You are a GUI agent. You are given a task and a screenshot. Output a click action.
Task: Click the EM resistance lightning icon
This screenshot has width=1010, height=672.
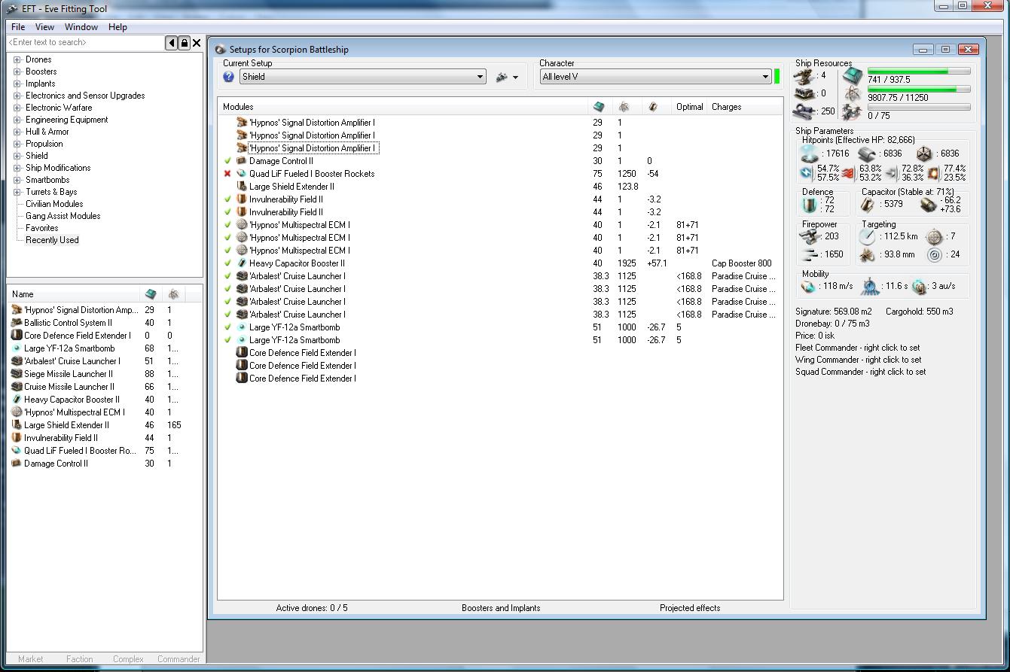[807, 173]
